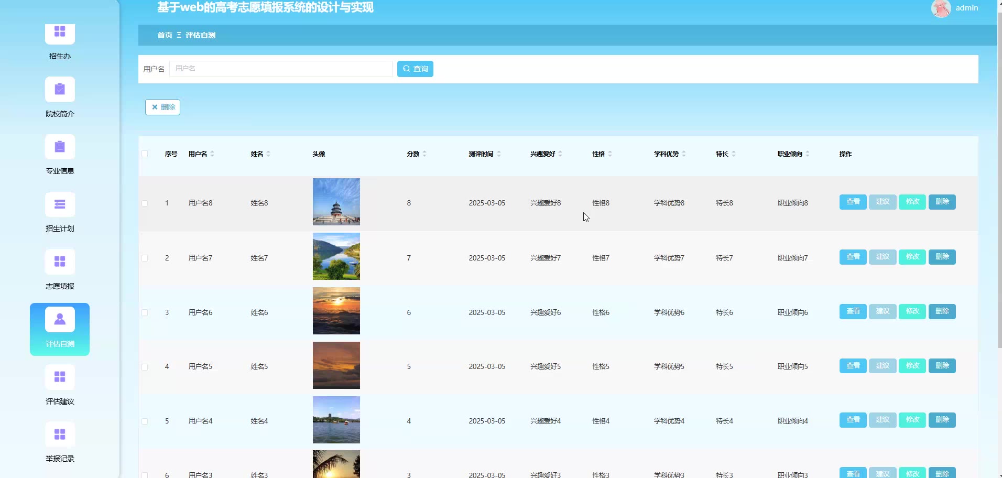This screenshot has width=1002, height=478.
Task: Open avatar thumbnail of 用户名4
Action: [x=336, y=420]
